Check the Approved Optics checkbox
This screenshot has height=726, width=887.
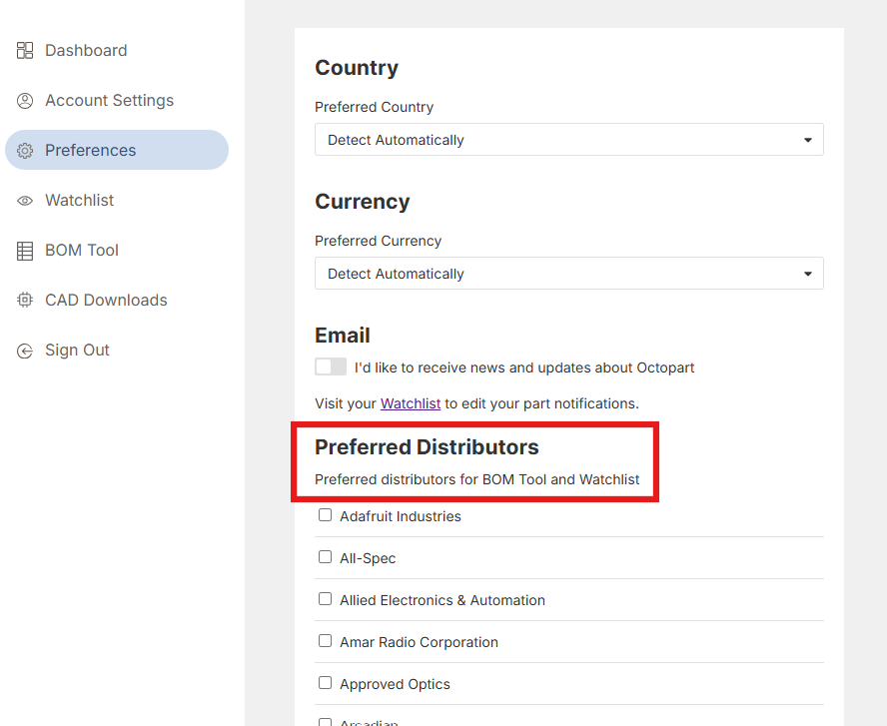coord(325,682)
